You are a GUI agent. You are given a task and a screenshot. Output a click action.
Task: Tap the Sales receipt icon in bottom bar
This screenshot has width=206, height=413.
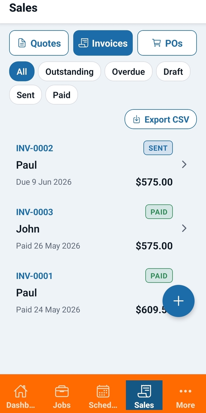tap(144, 391)
